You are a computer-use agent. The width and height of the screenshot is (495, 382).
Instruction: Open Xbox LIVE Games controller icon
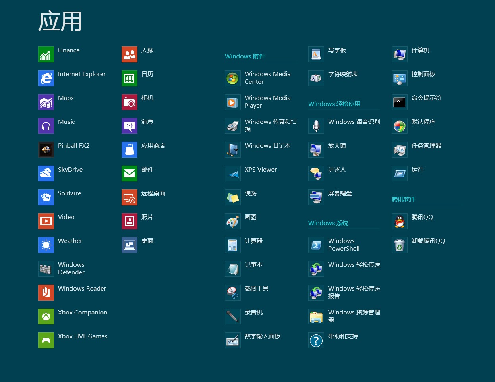pos(46,340)
